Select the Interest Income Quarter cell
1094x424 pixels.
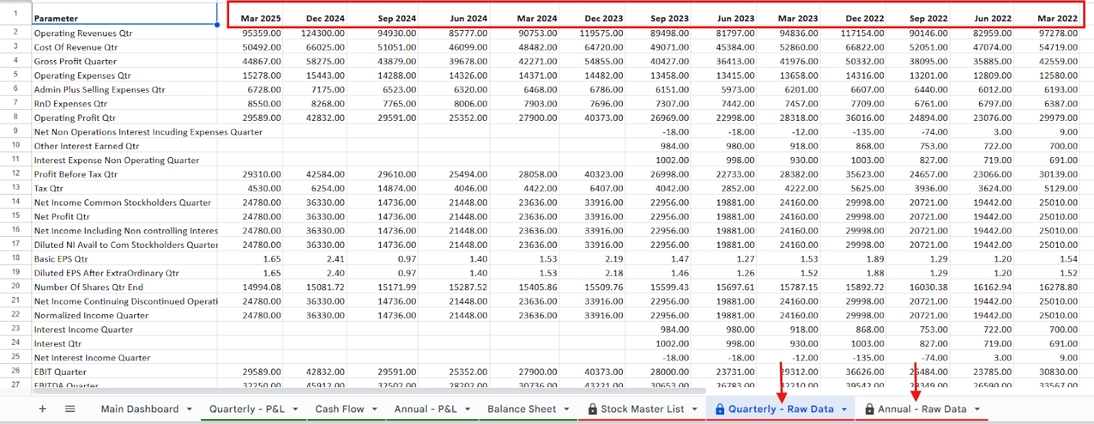coord(124,329)
